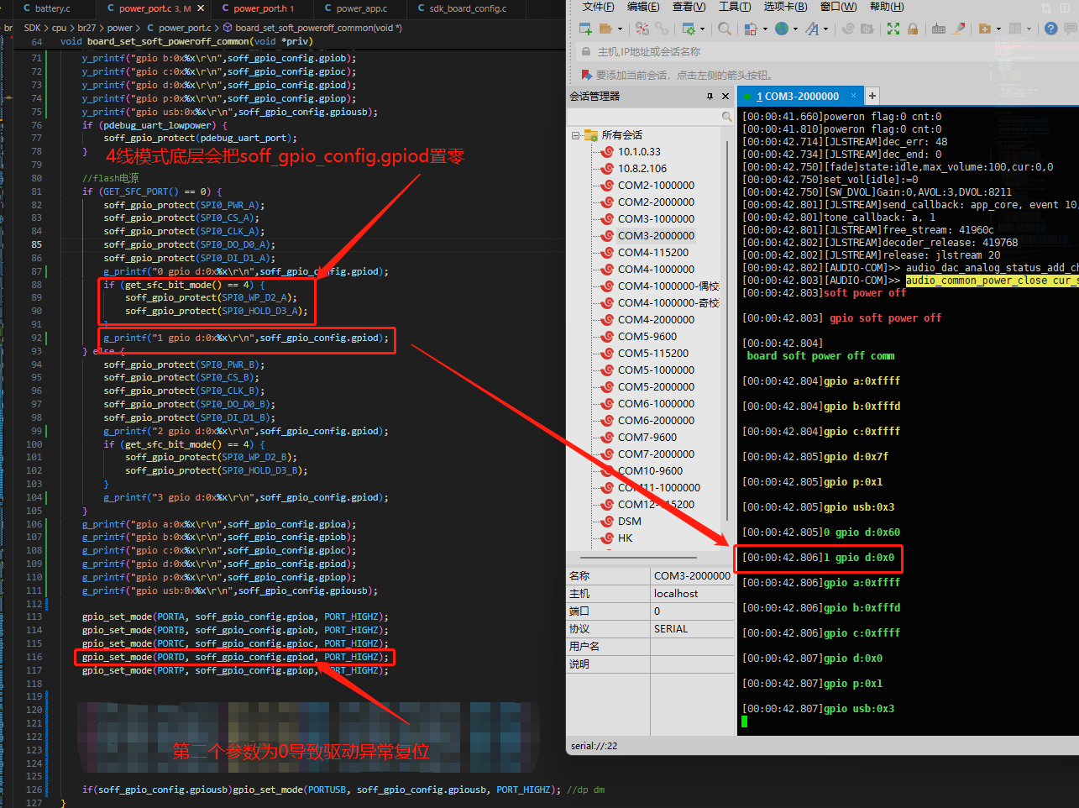Viewport: 1079px width, 808px height.
Task: Select the COM7-9600 session
Action: point(647,438)
